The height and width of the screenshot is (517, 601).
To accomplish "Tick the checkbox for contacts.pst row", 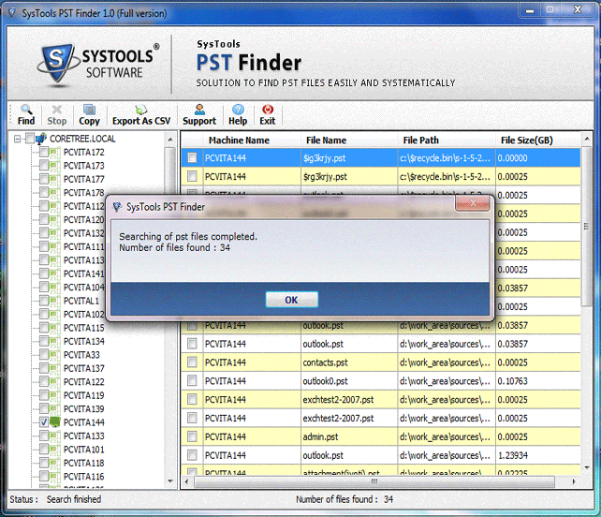I will pyautogui.click(x=192, y=362).
